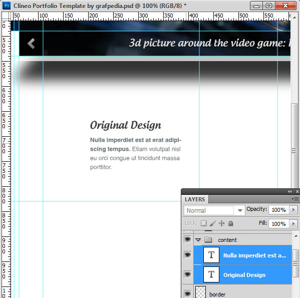Click the Original Design heading on canvas
Viewport: 300px width, 298px height.
click(126, 126)
